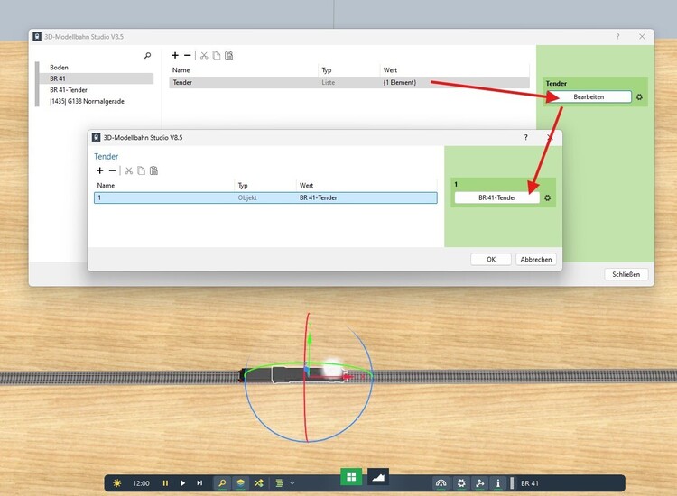Click the Wert column header in the Tender dialog
Viewport: 677px width, 496px height.
point(306,186)
